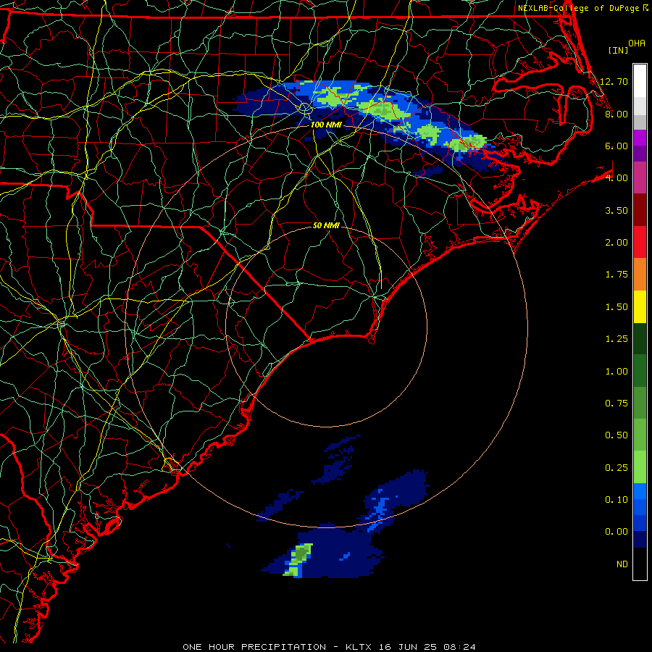Click the 1.00 legend value

pos(617,372)
